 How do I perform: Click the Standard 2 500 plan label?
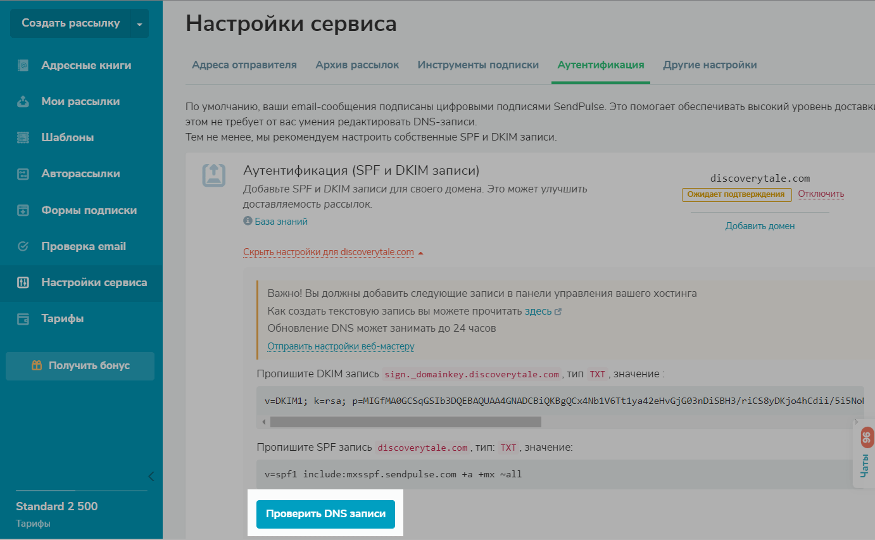point(57,506)
